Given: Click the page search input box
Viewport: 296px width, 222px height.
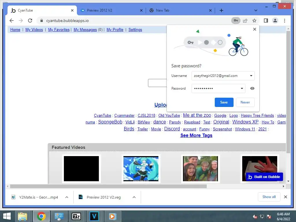Looking at the screenshot, I should click(x=158, y=83).
